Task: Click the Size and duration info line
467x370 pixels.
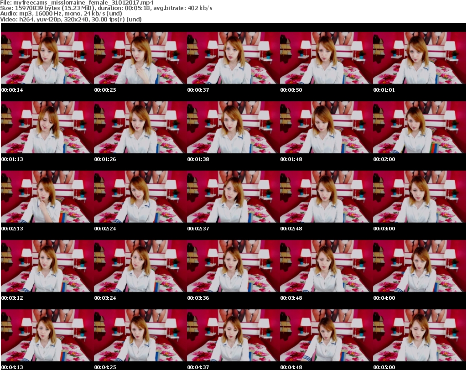Action: 106,8
